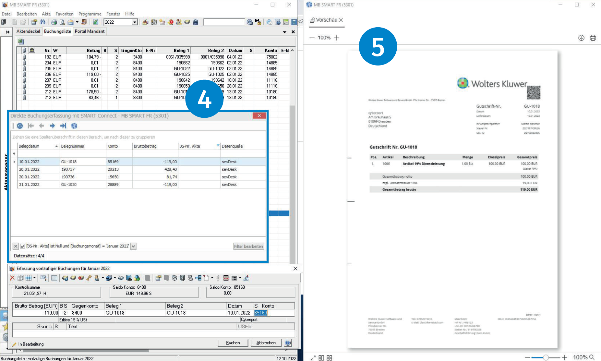Expand the side panel with double chevron

click(7, 32)
